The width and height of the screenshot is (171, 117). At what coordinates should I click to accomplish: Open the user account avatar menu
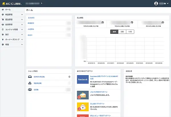pos(156,4)
